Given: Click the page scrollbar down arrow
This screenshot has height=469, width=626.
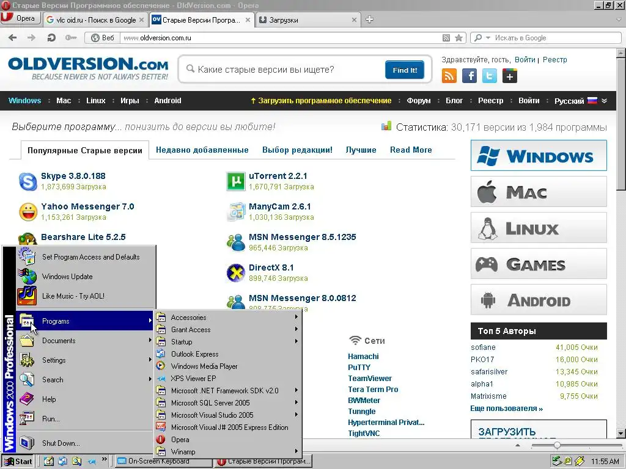Looking at the screenshot, I should [x=621, y=433].
